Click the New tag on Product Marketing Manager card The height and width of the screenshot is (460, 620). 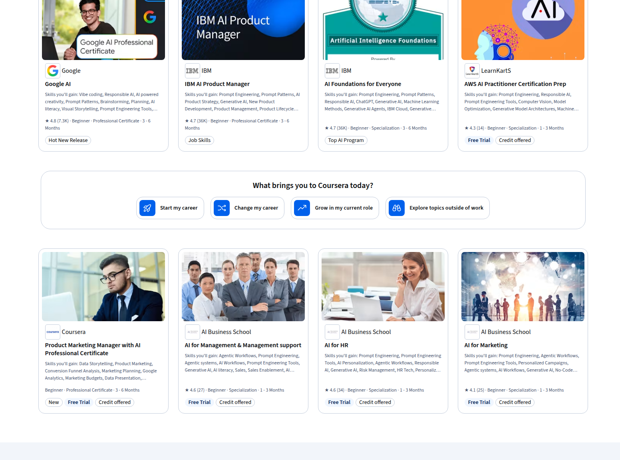point(54,402)
